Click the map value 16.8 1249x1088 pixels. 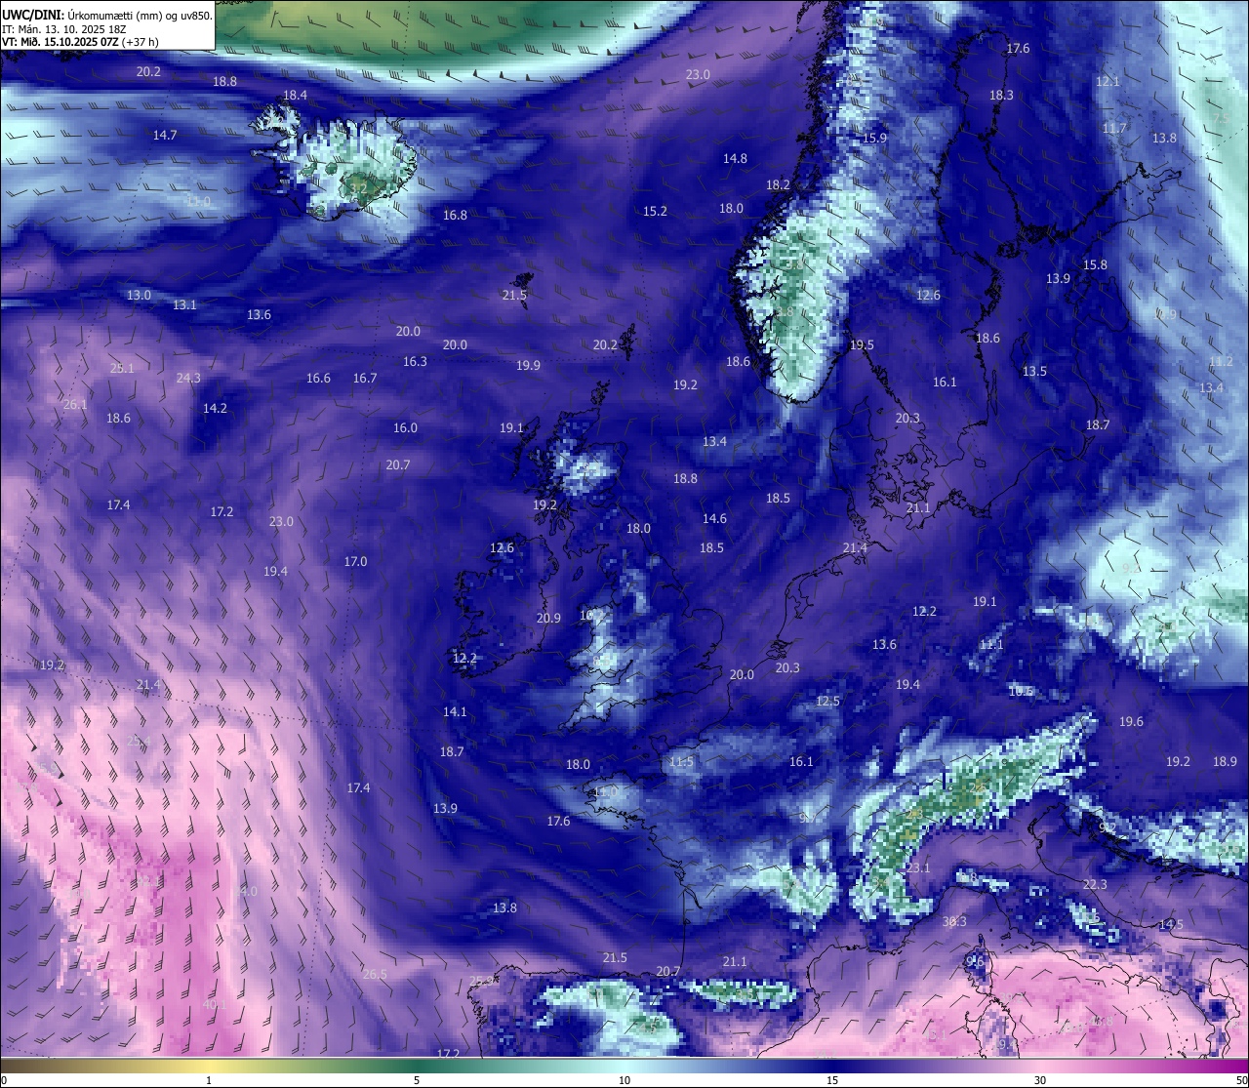pos(455,215)
